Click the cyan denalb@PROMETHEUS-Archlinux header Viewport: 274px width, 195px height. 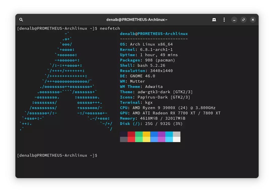154,34
